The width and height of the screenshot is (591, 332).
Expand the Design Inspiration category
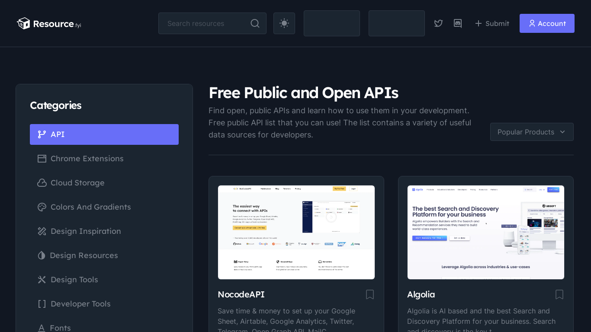[85, 231]
